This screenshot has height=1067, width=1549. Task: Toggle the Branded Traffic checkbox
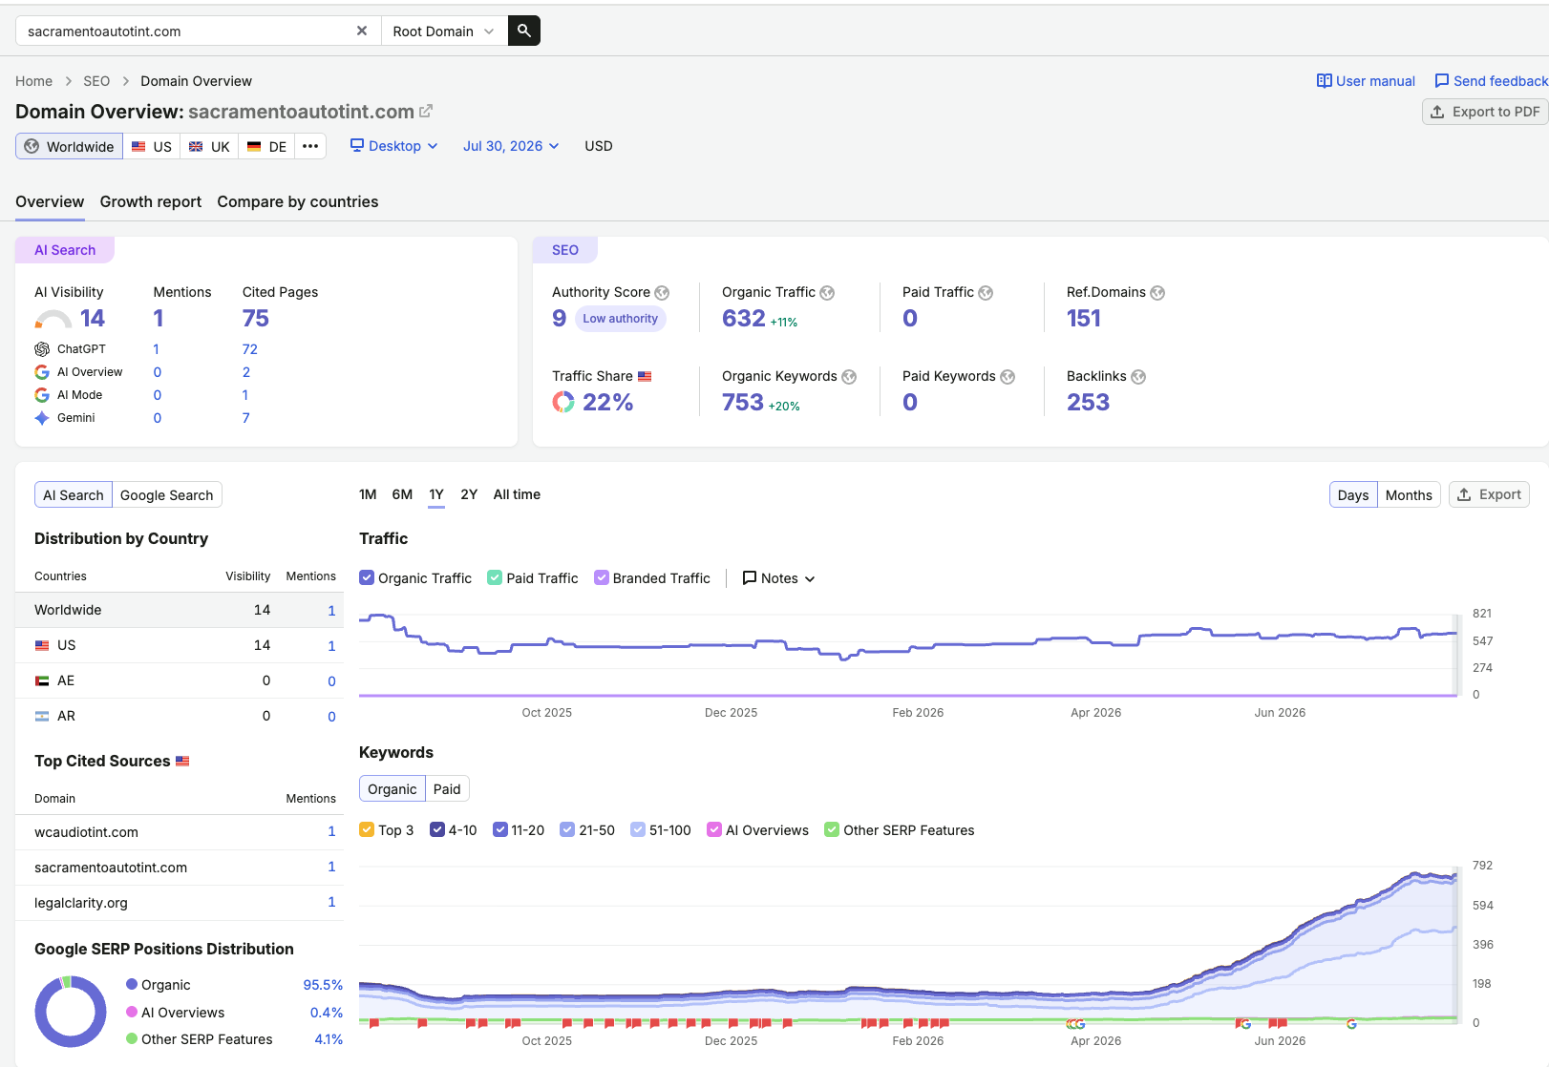tap(602, 577)
